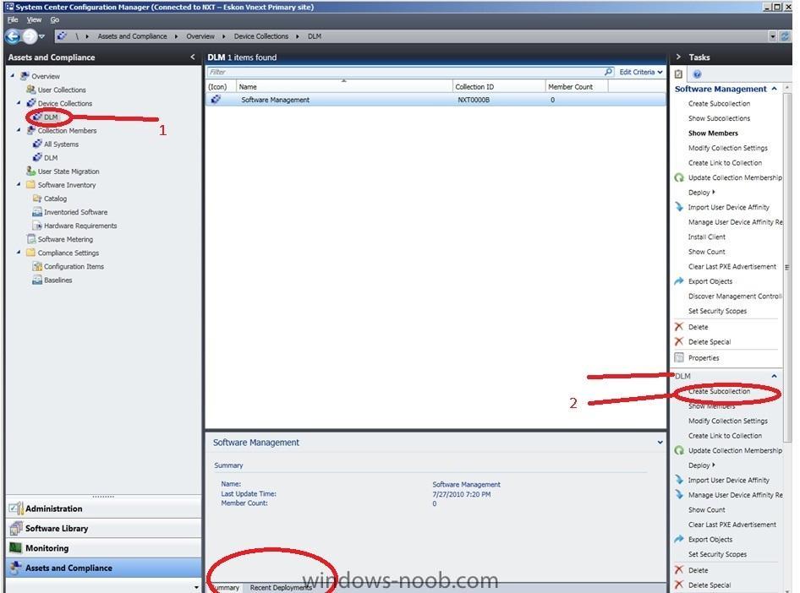
Task: Click the magnifier icon in the Filter box
Action: 608,72
